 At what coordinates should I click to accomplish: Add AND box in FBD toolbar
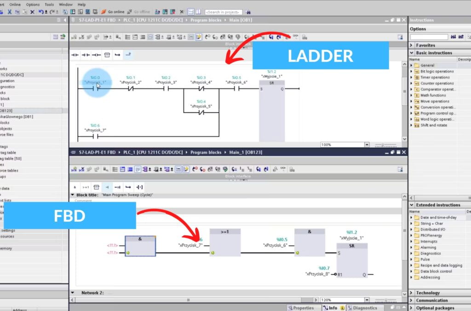pyautogui.click(x=75, y=187)
